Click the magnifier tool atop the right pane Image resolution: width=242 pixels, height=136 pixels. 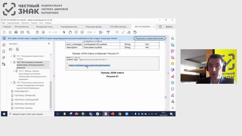click(x=172, y=39)
